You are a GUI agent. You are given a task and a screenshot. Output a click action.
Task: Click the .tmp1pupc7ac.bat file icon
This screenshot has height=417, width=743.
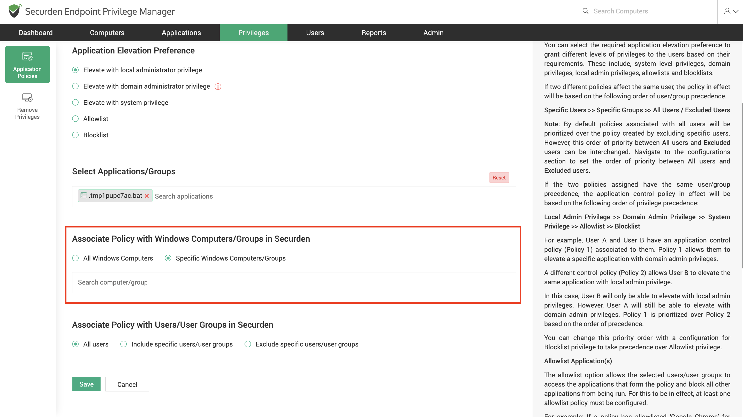coord(84,195)
